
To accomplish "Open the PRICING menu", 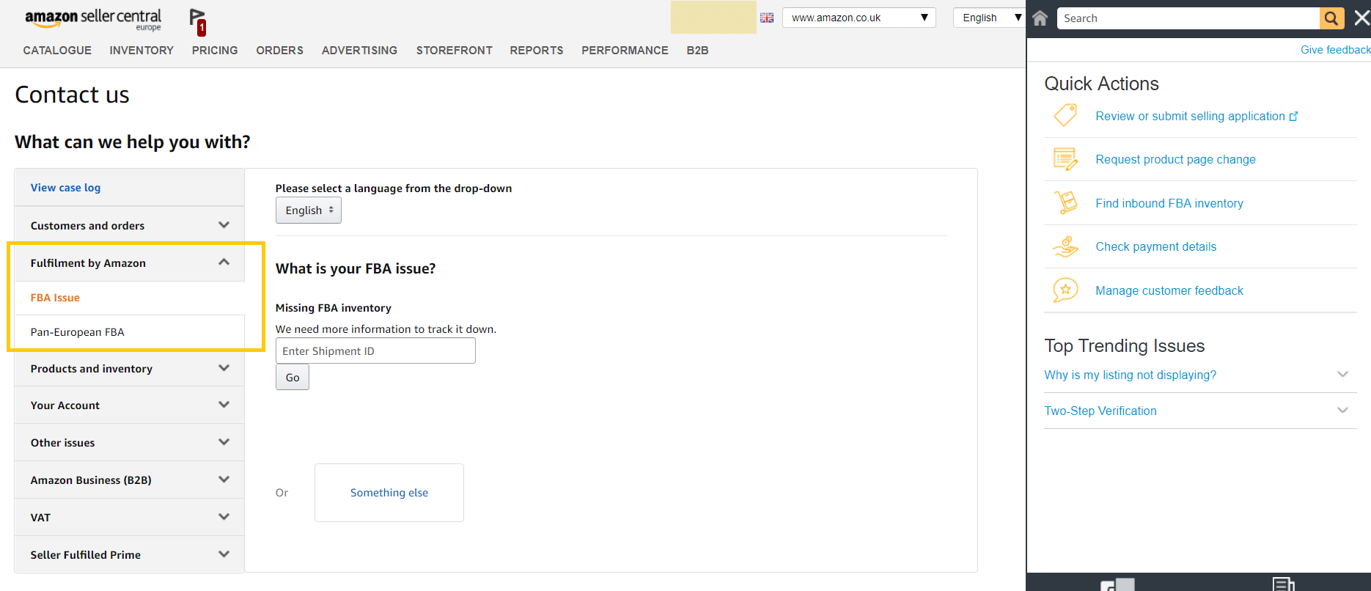I will [215, 50].
